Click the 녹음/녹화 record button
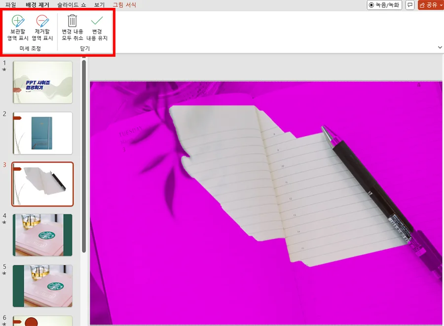 (384, 5)
